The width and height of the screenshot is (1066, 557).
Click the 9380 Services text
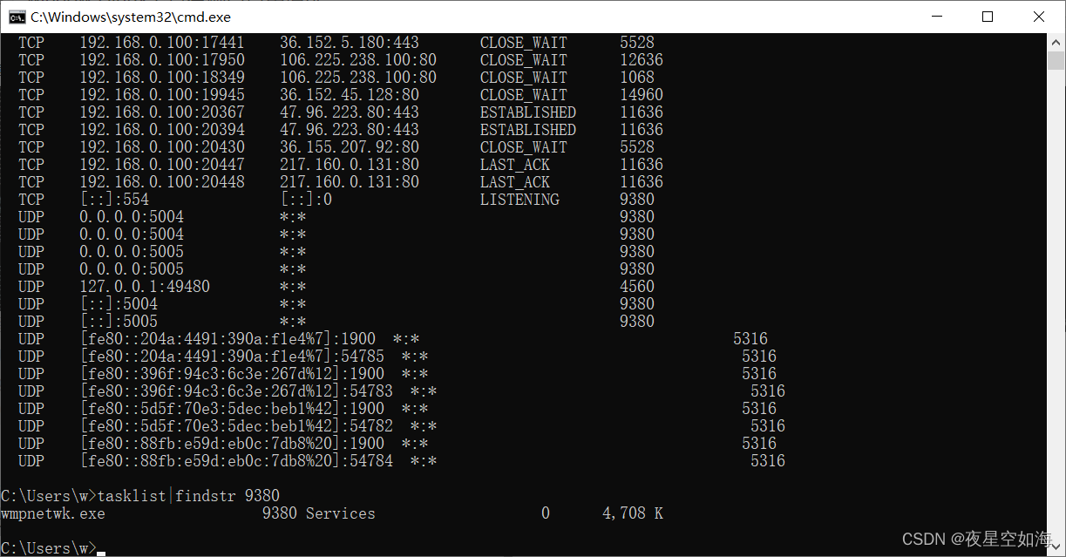point(319,513)
